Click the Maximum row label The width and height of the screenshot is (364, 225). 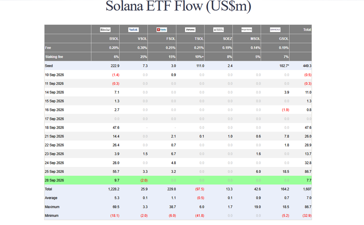[x=52, y=207]
